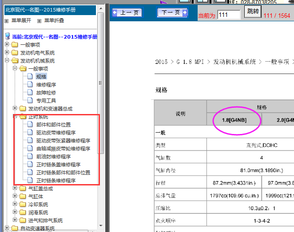
Task: Open 正时链条维修程序 page
Action: (56, 181)
